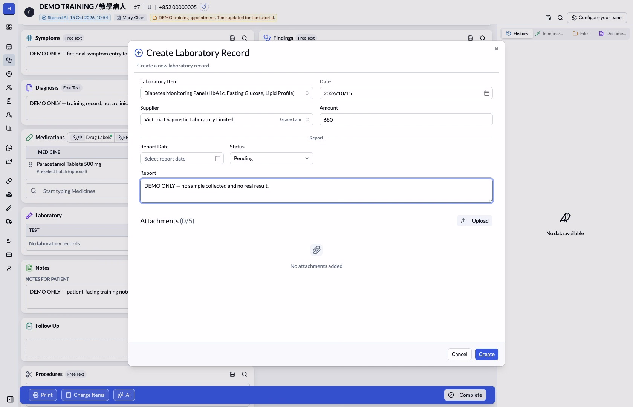Click the search icon in Procedures panel
The height and width of the screenshot is (407, 633).
point(245,374)
